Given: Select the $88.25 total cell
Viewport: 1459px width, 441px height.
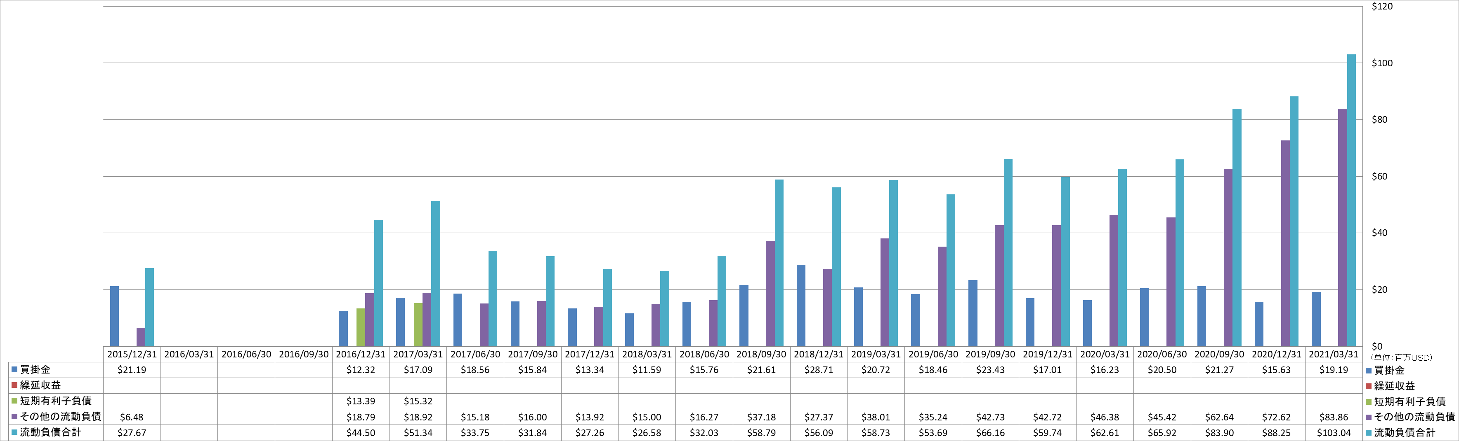Looking at the screenshot, I should pos(1277,433).
